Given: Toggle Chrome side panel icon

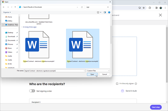Looking at the screenshot, I should coord(156,8).
